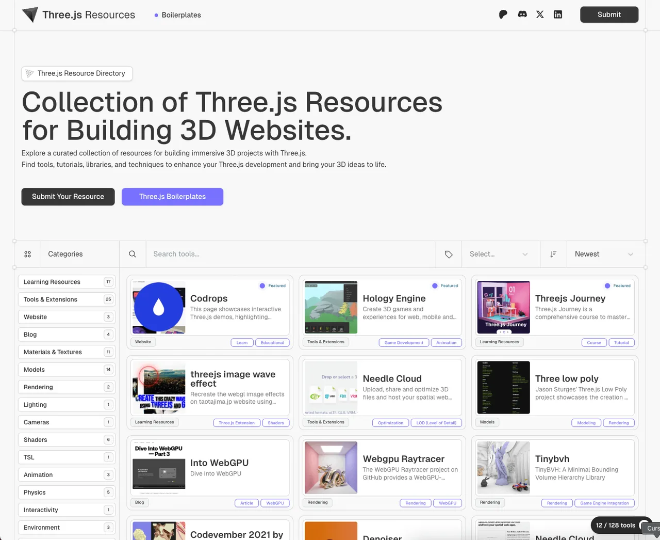Select the Animation category in sidebar
The width and height of the screenshot is (660, 540).
point(67,475)
